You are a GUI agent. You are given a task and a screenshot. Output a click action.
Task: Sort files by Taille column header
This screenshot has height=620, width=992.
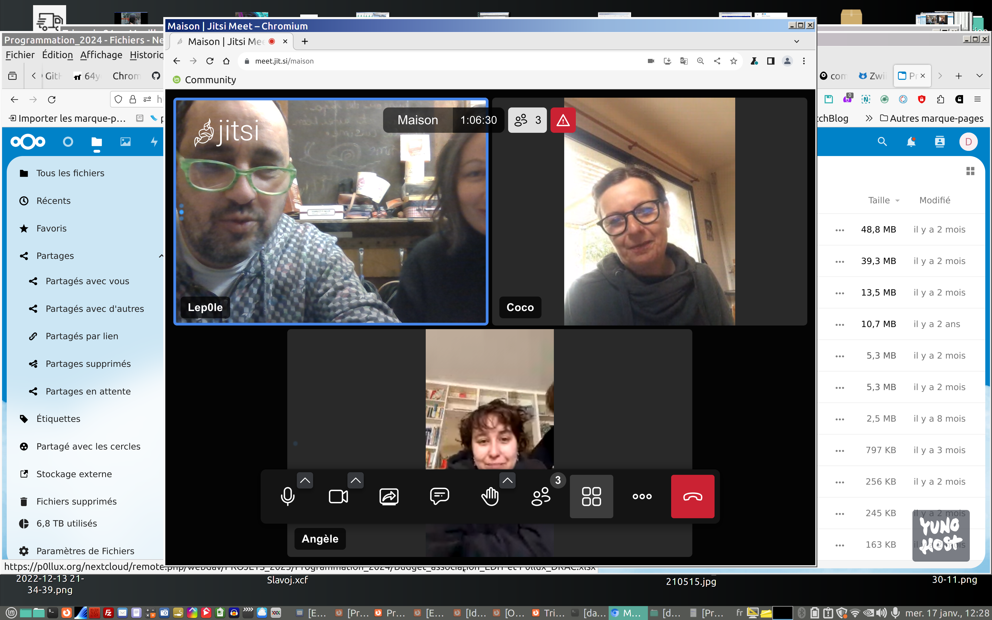click(879, 200)
